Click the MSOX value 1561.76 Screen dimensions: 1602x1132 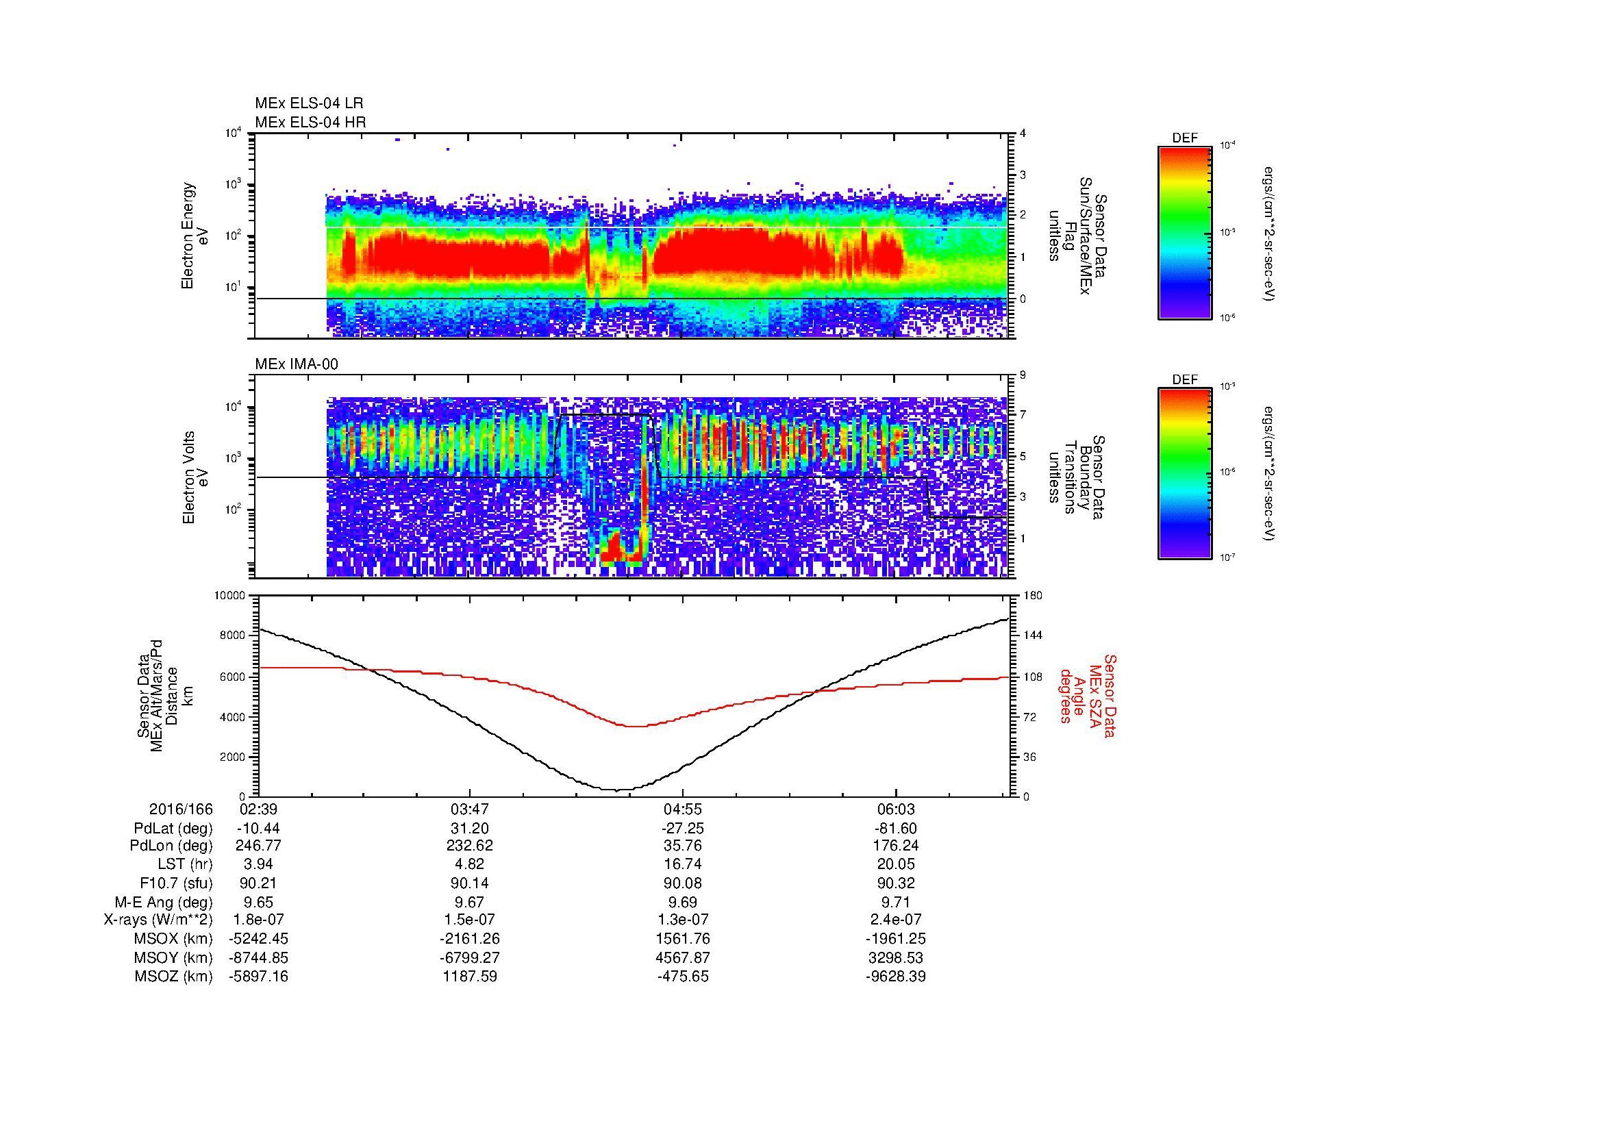682,939
